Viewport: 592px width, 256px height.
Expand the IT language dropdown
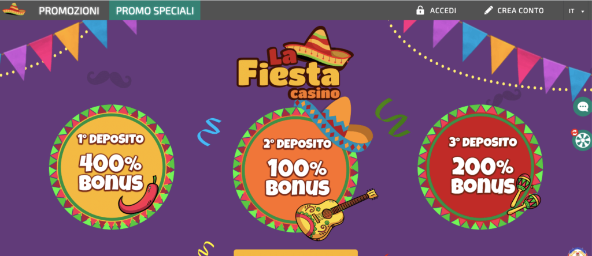(x=576, y=11)
